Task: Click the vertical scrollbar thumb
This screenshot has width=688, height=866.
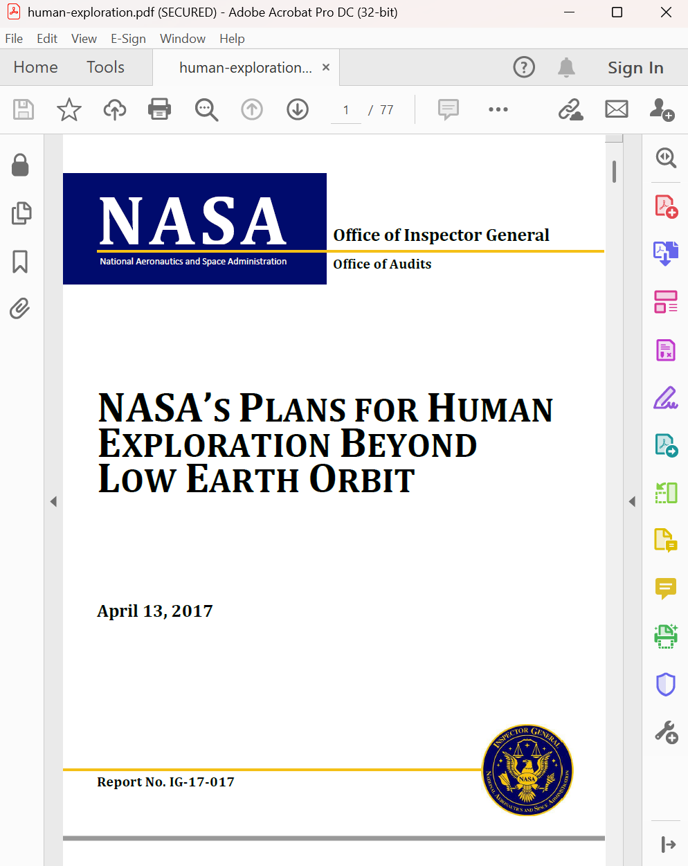Action: [x=614, y=172]
